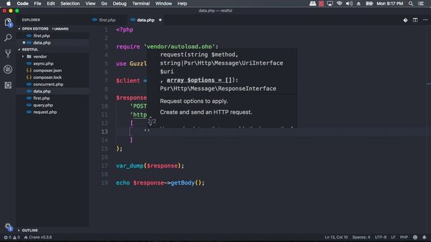Image resolution: width=431 pixels, height=242 pixels.
Task: Open concurrent.php in the explorer
Action: (x=48, y=84)
